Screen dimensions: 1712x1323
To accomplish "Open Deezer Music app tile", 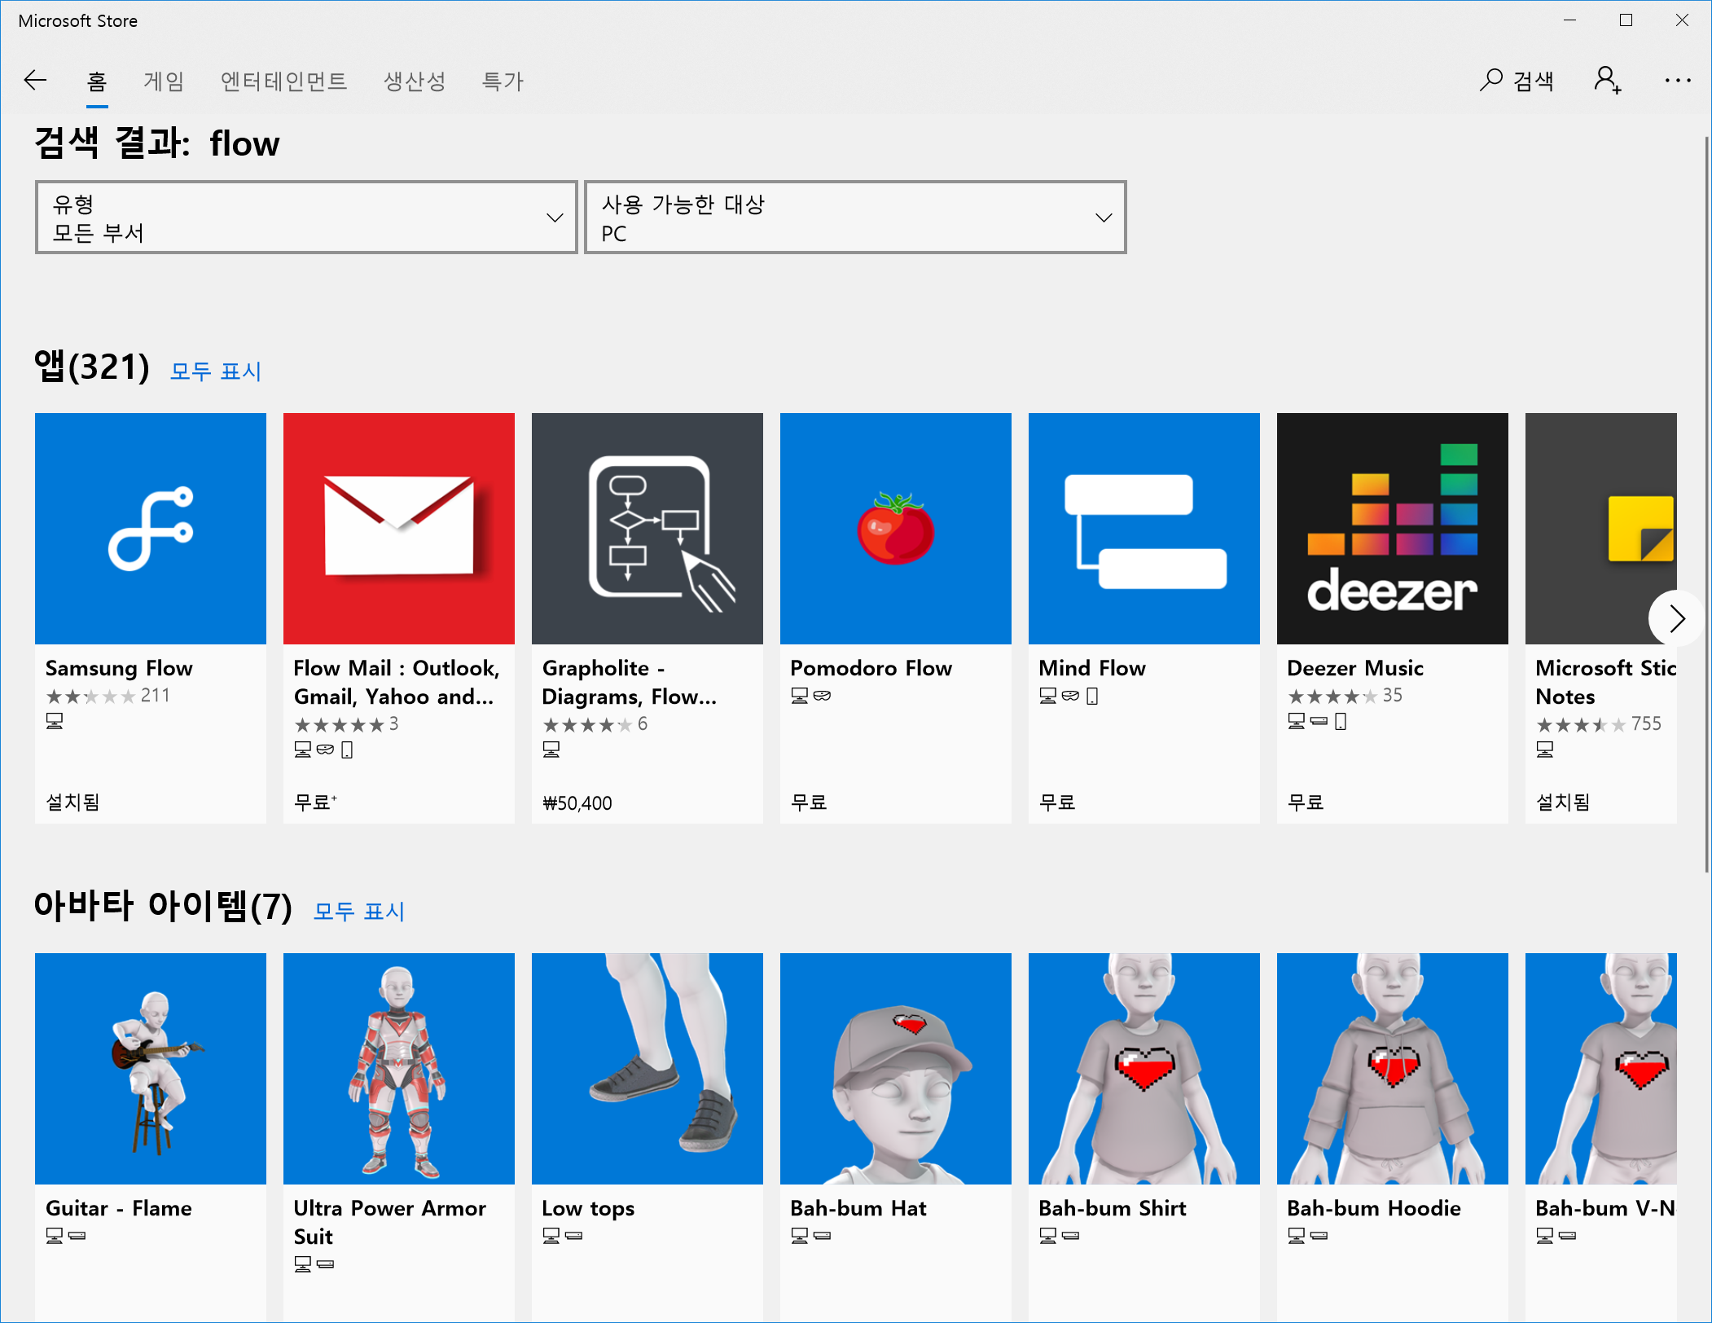I will coord(1393,528).
